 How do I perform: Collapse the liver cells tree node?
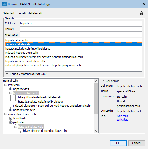coord(6,85)
